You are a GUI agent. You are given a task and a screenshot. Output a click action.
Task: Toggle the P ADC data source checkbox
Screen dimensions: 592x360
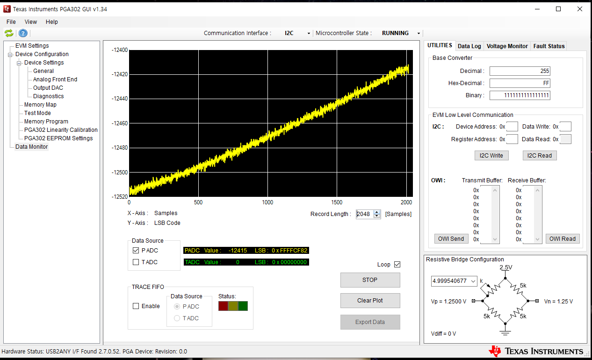point(136,251)
